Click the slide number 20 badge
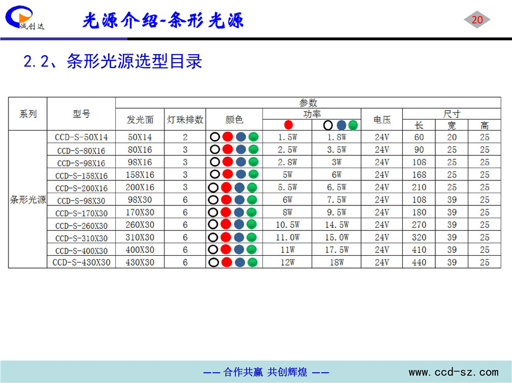512x383 pixels. [477, 21]
